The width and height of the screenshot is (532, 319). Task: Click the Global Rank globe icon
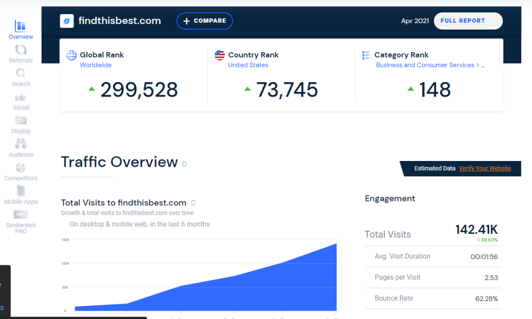pyautogui.click(x=71, y=55)
